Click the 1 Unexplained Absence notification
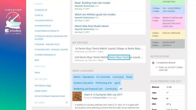The height and width of the screenshot is (110, 196). point(165,63)
